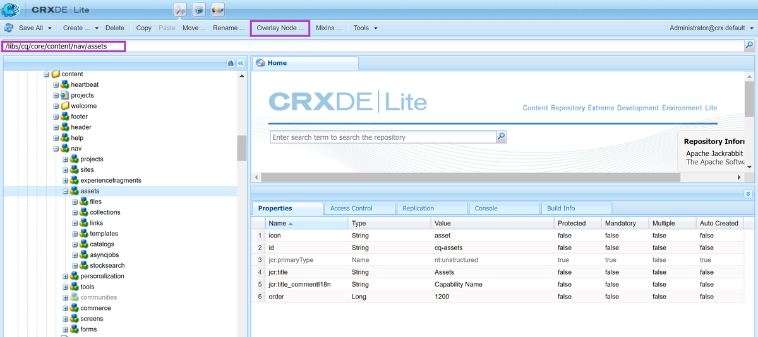
Task: Open the Save All dropdown arrow
Action: point(50,28)
